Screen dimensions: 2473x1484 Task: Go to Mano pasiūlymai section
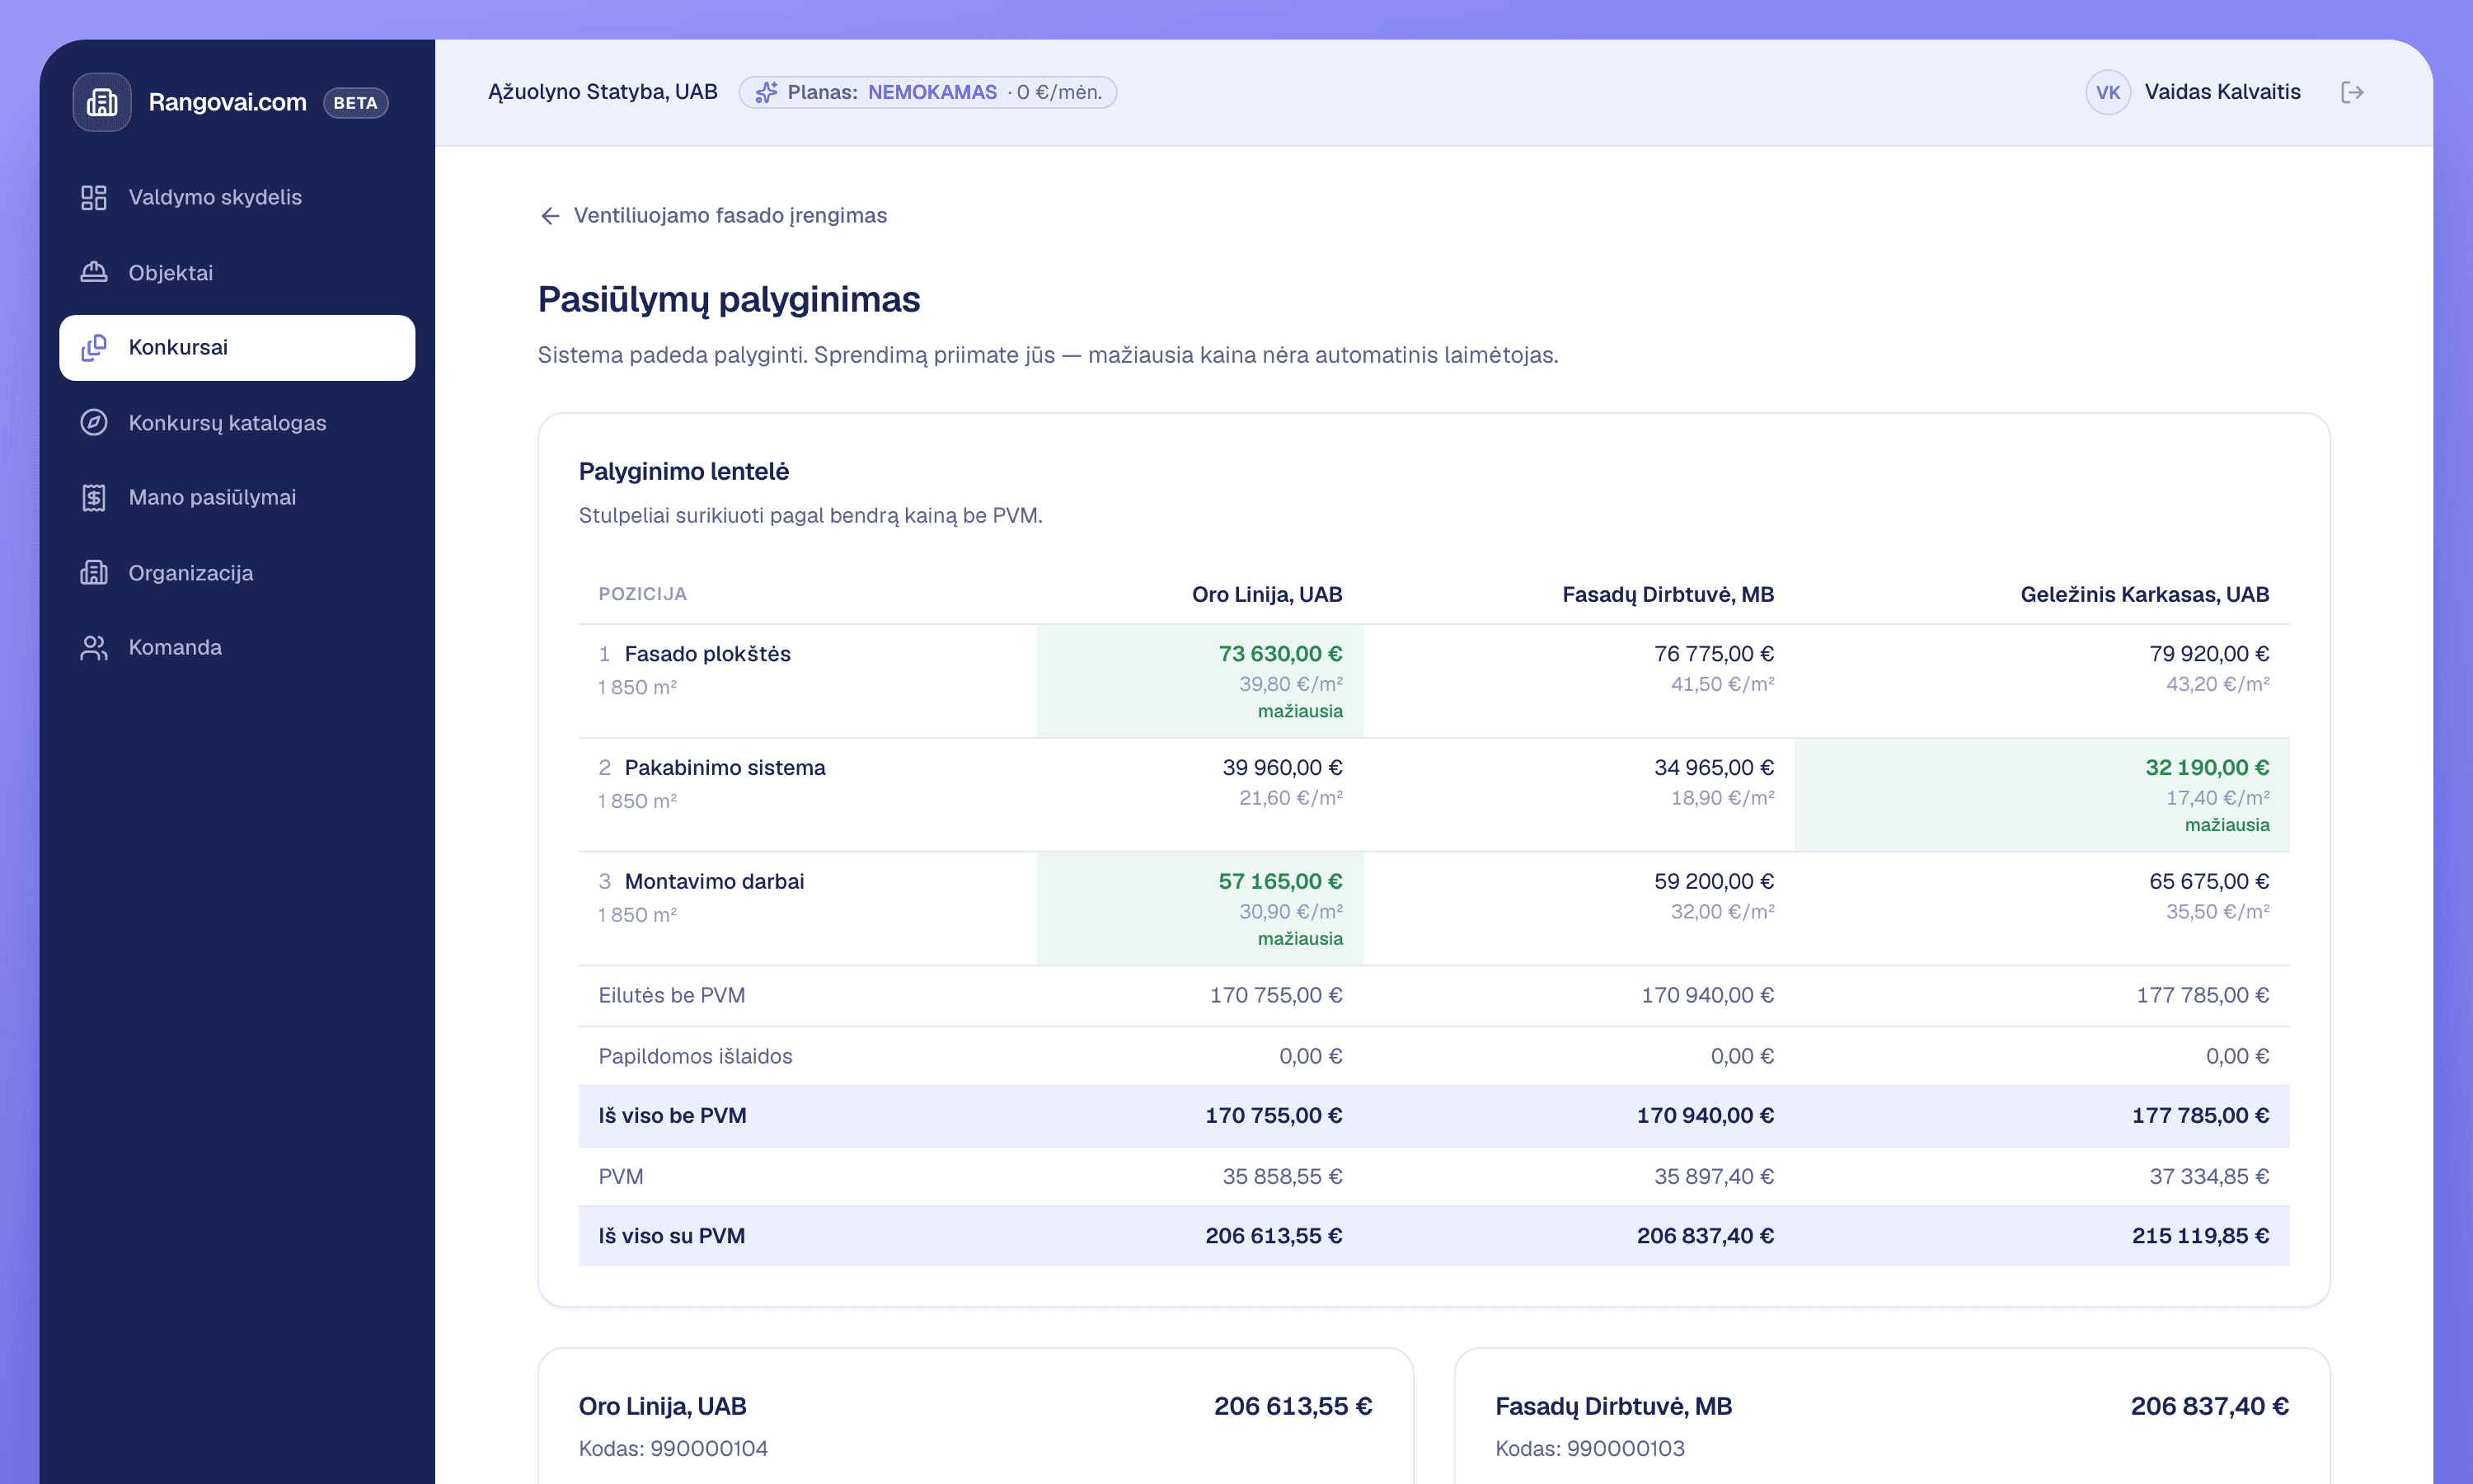tap(237, 497)
